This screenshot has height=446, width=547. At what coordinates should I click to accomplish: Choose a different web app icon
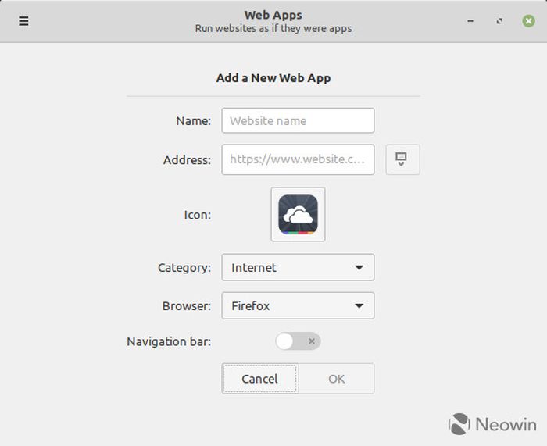[x=298, y=214]
